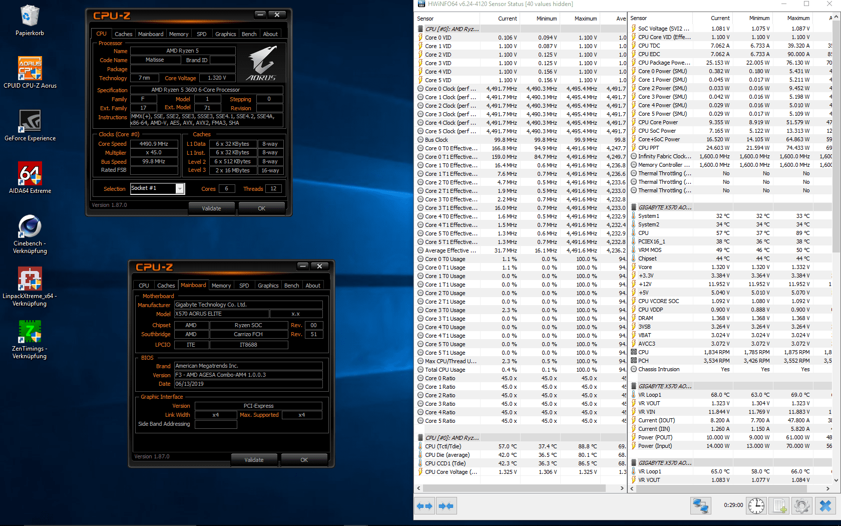
Task: Click circle icon next to Chassis Intrusion
Action: [634, 369]
